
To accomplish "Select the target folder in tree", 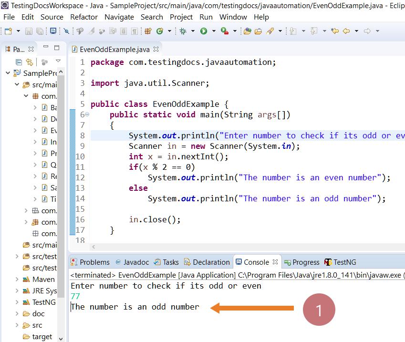I will point(38,337).
